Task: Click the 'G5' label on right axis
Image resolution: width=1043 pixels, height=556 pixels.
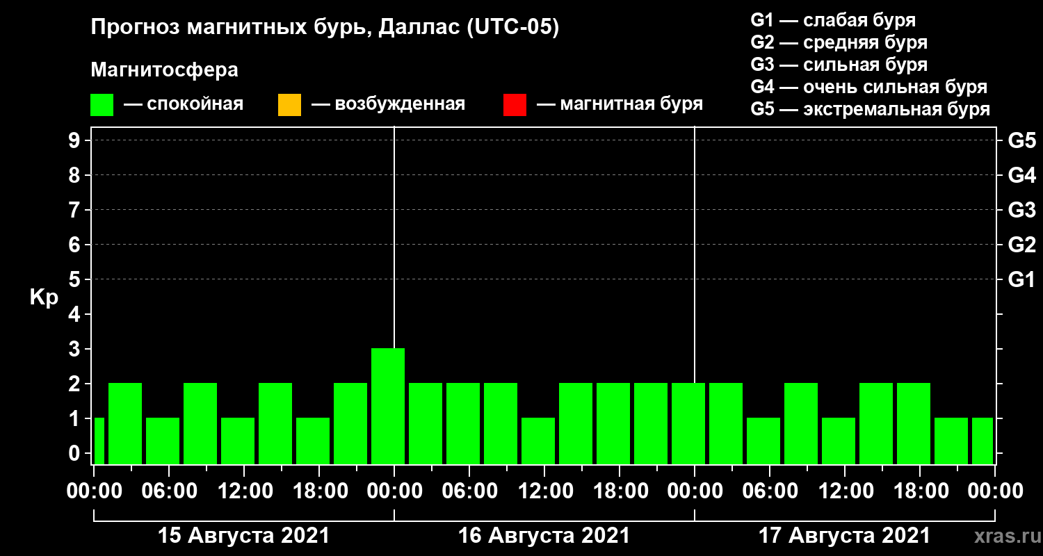Action: [x=1022, y=140]
